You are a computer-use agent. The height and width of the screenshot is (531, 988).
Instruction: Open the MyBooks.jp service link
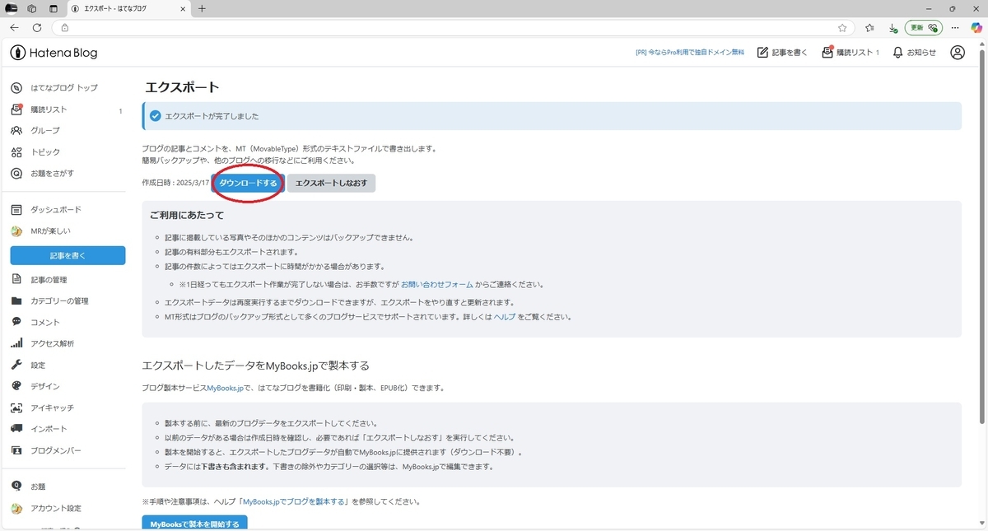[225, 388]
